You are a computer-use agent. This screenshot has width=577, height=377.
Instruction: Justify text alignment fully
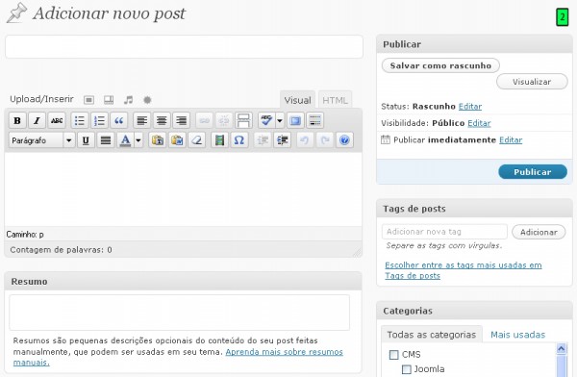pos(106,140)
